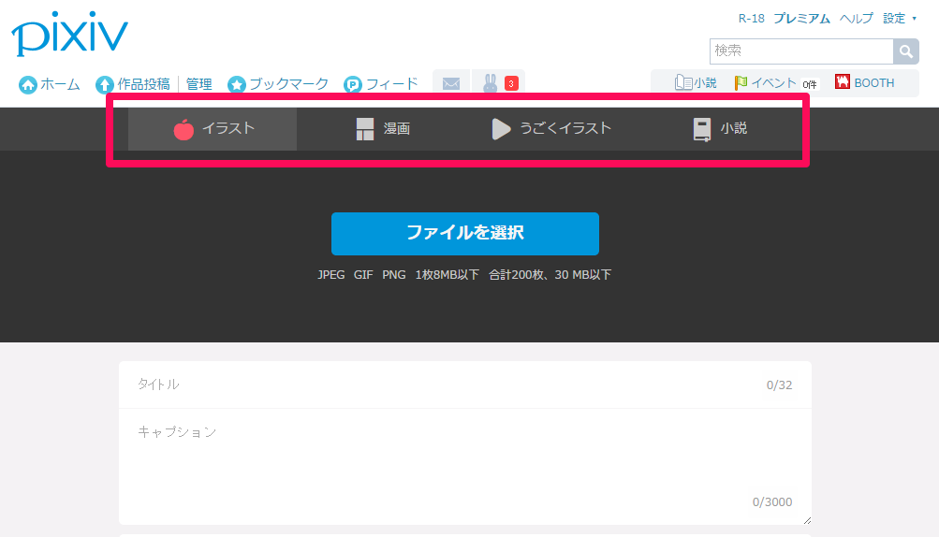
Task: Click the BOOTH shop icon
Action: (x=843, y=82)
